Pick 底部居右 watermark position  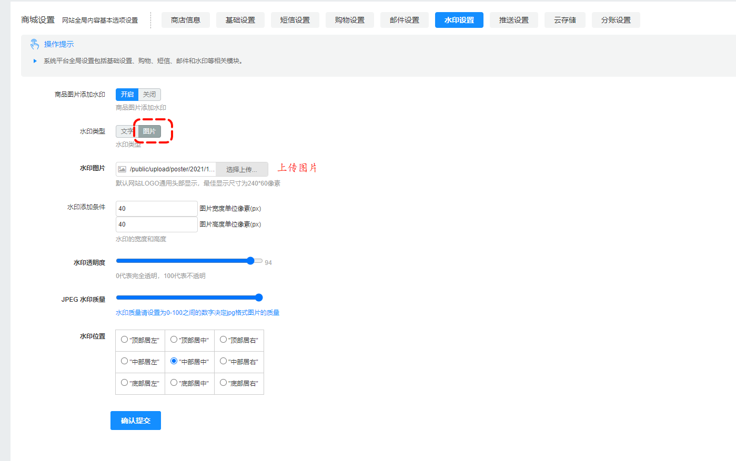(223, 383)
